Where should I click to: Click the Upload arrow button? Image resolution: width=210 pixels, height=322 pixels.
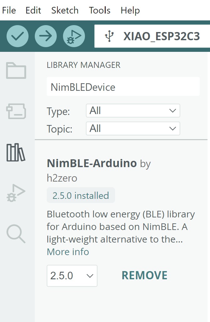(x=46, y=36)
